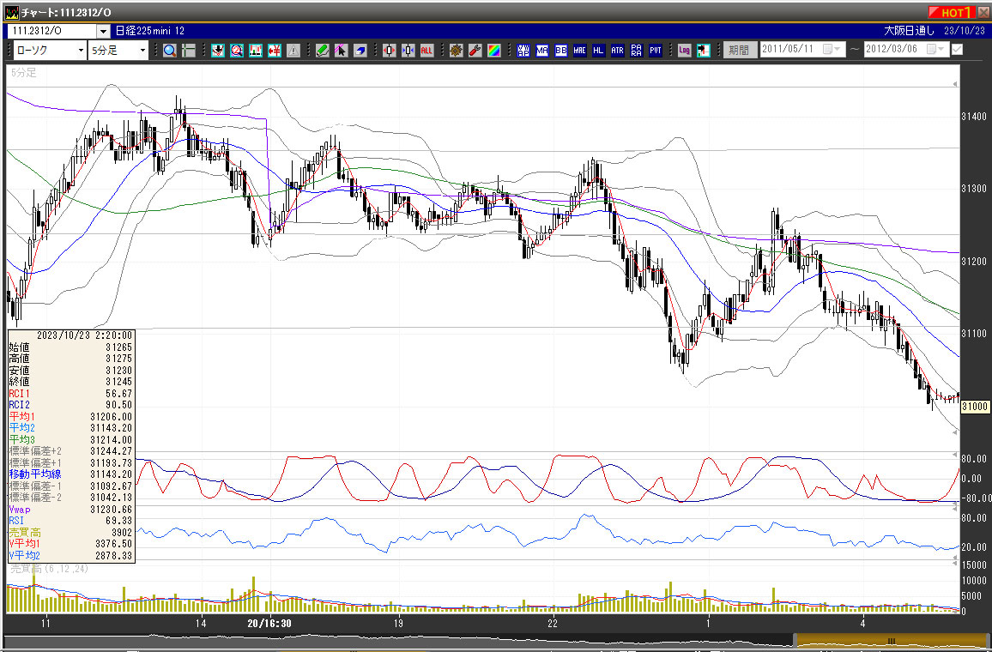This screenshot has height=652, width=992.
Task: Click the red wrench tool icon
Action: pos(475,51)
